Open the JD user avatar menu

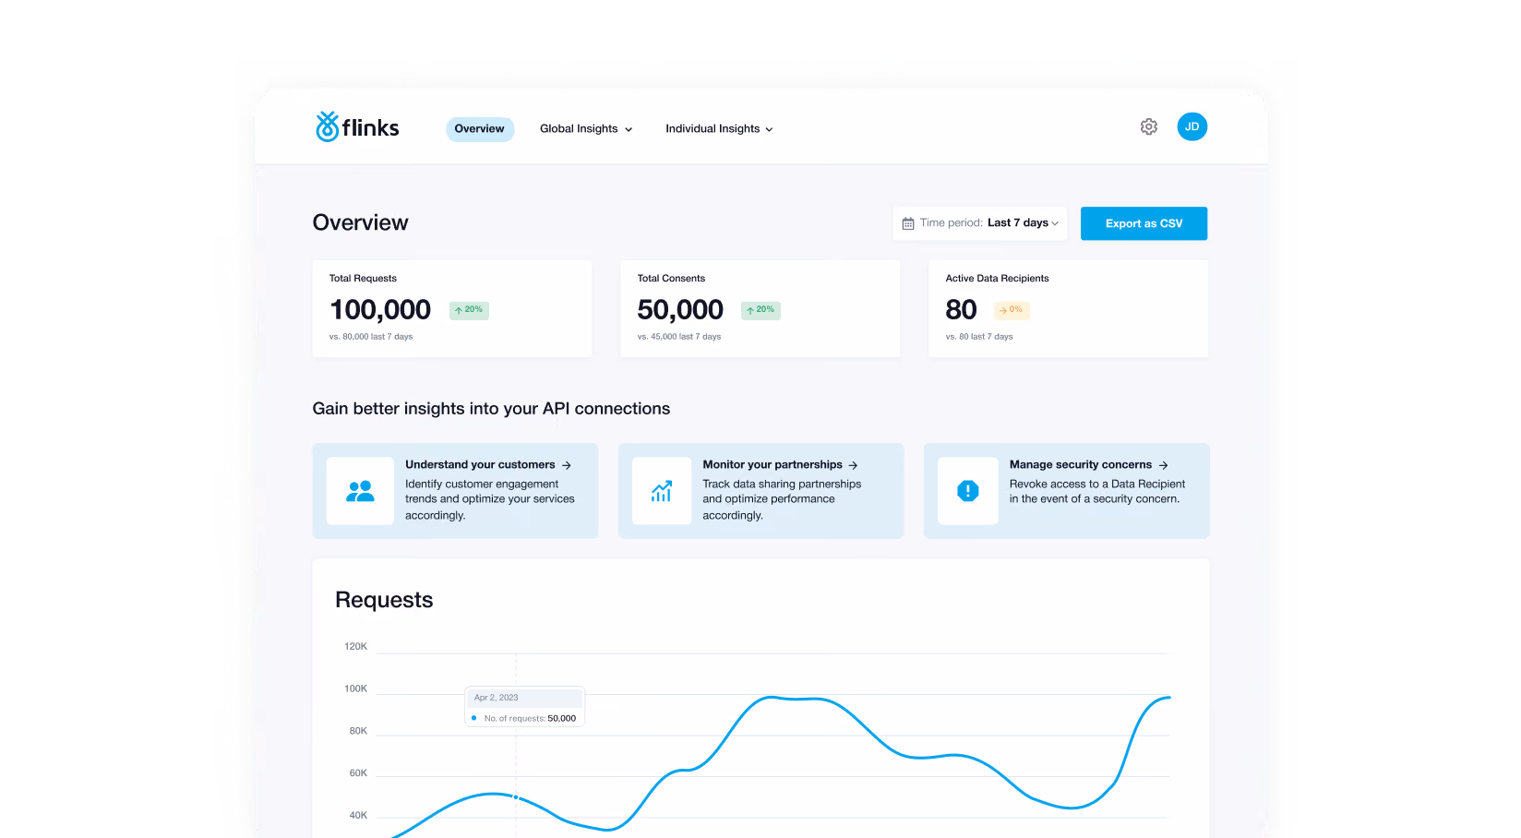pos(1192,126)
